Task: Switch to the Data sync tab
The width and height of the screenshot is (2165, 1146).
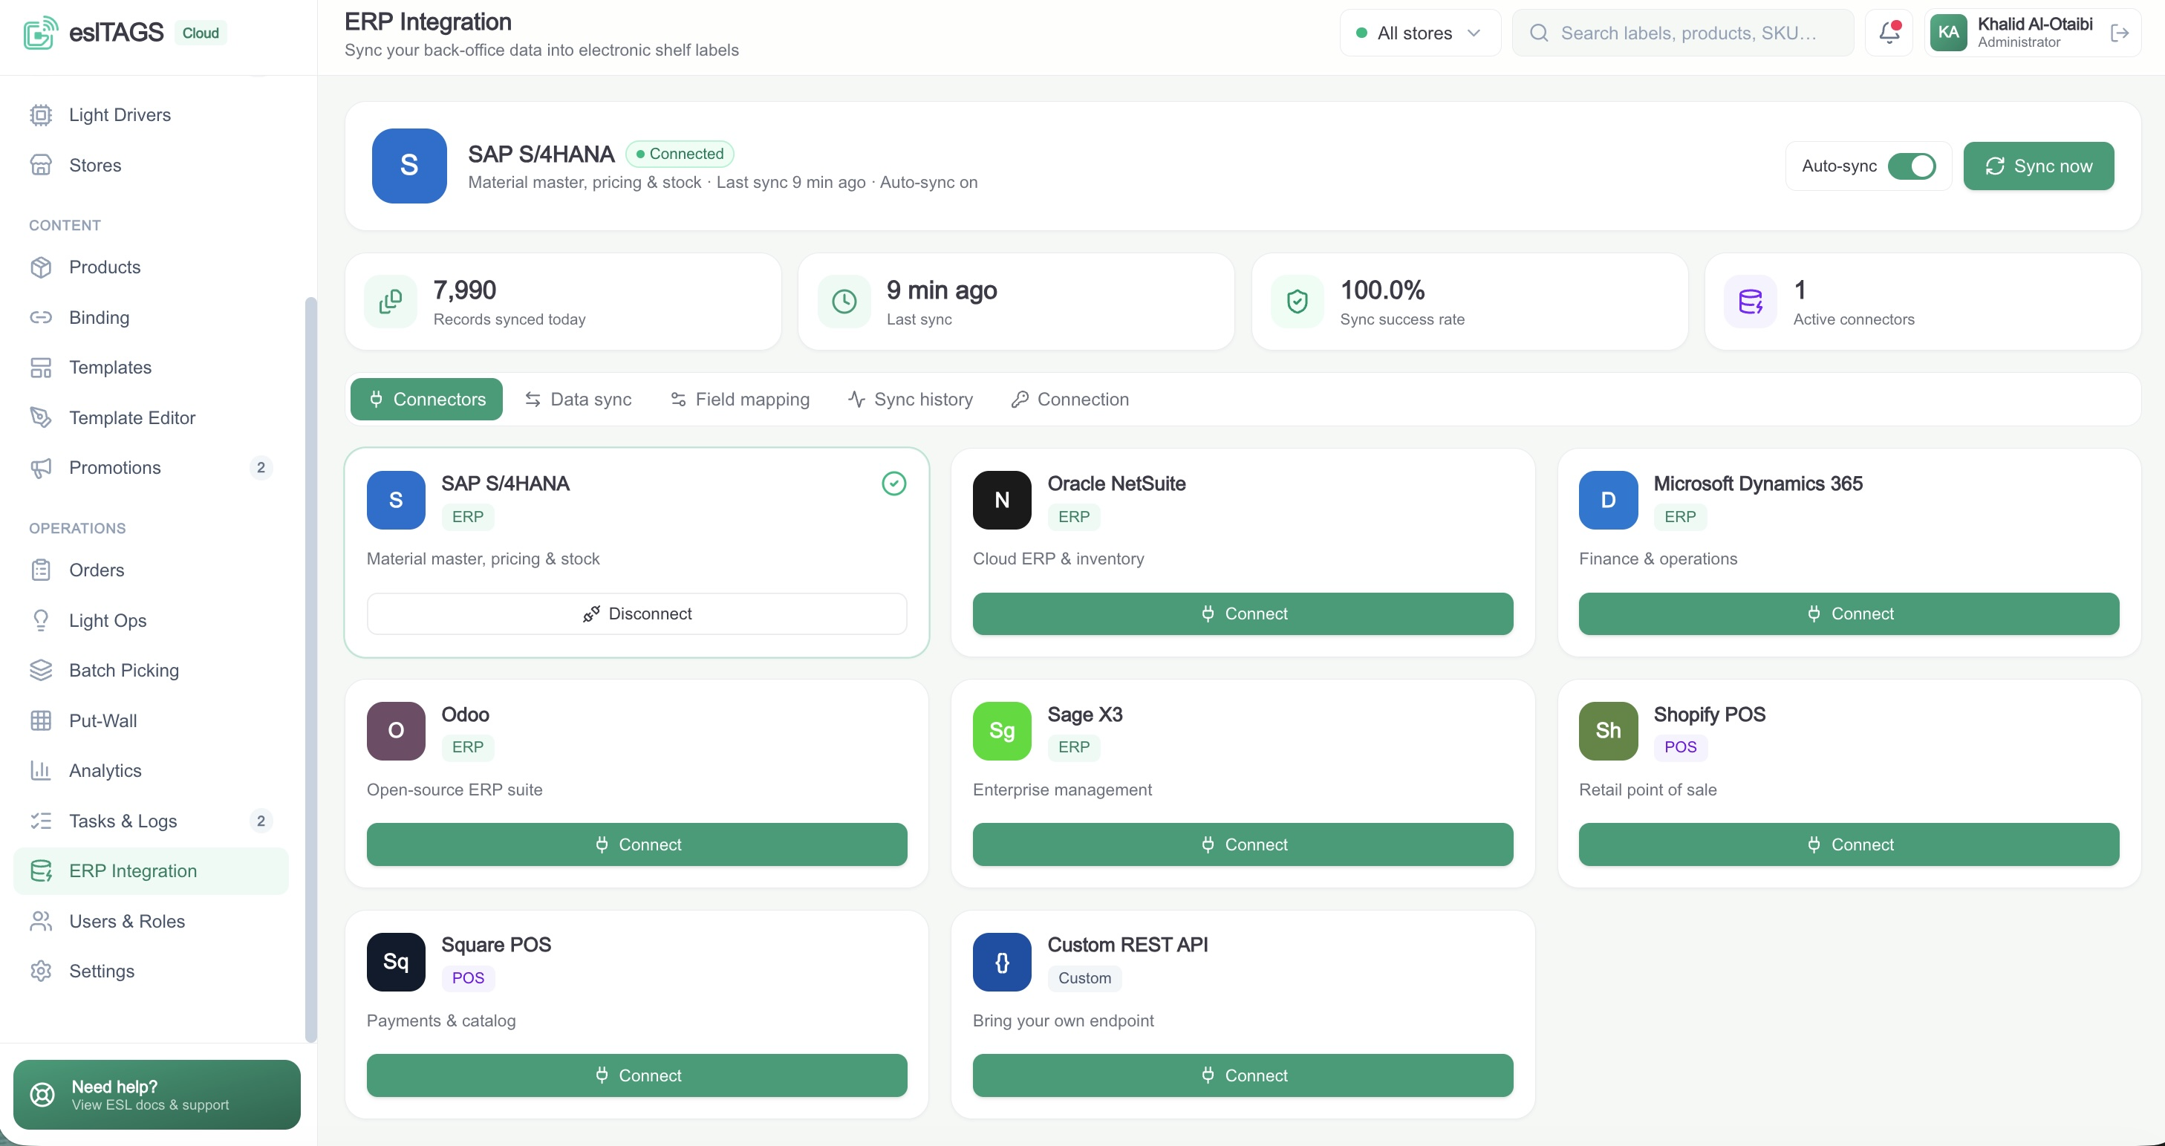Action: [x=579, y=399]
